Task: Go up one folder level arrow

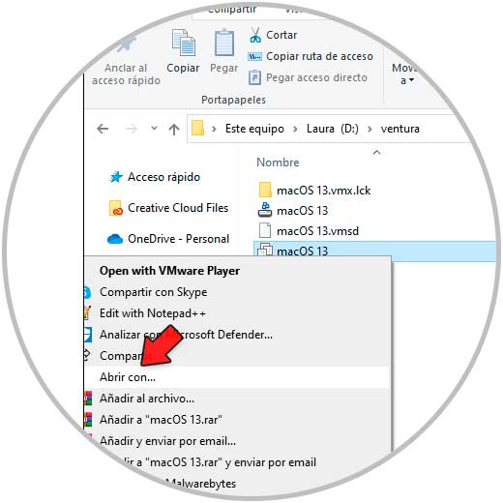Action: point(174,130)
